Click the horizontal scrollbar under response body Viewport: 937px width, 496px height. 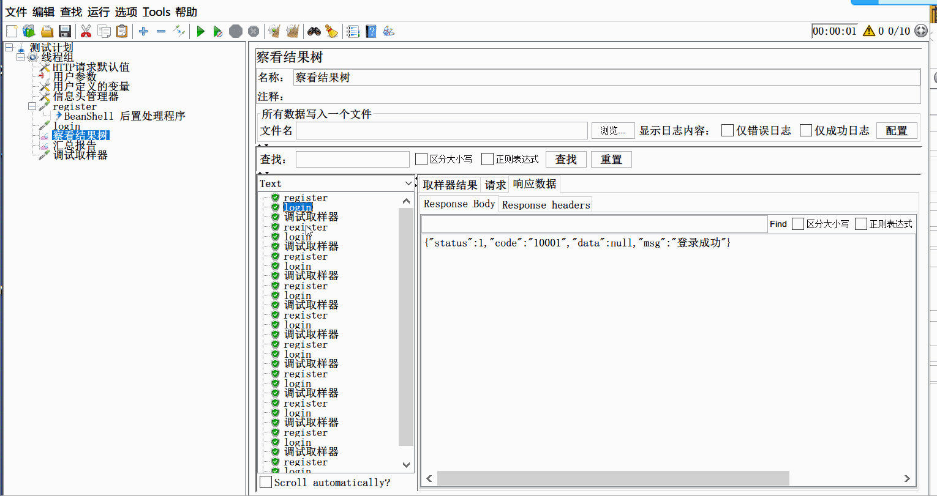(x=612, y=478)
